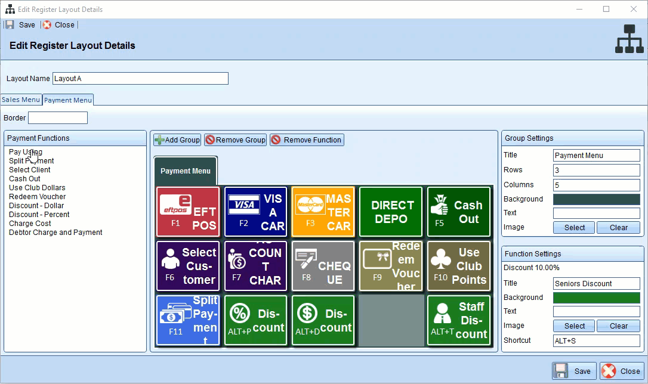Image resolution: width=648 pixels, height=384 pixels.
Task: Select Redeem Voucher in Payment Functions list
Action: pyautogui.click(x=37, y=197)
